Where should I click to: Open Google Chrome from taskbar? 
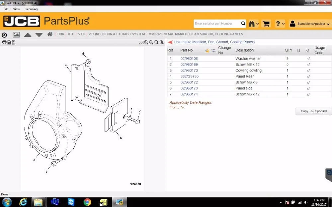point(87,202)
